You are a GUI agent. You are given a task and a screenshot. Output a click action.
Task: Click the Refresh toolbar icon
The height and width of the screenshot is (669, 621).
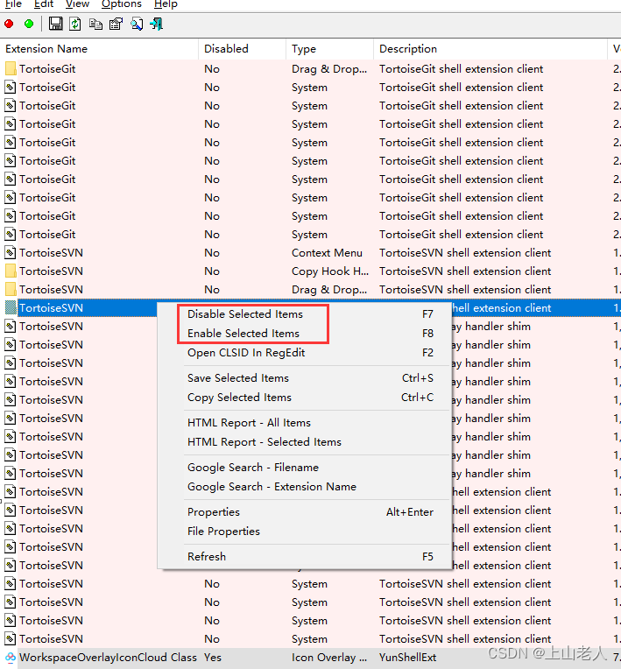(x=75, y=24)
